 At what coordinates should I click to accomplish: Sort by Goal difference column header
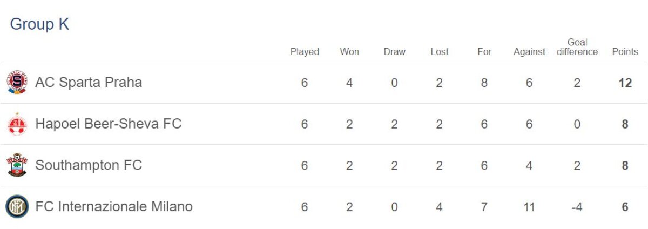577,47
